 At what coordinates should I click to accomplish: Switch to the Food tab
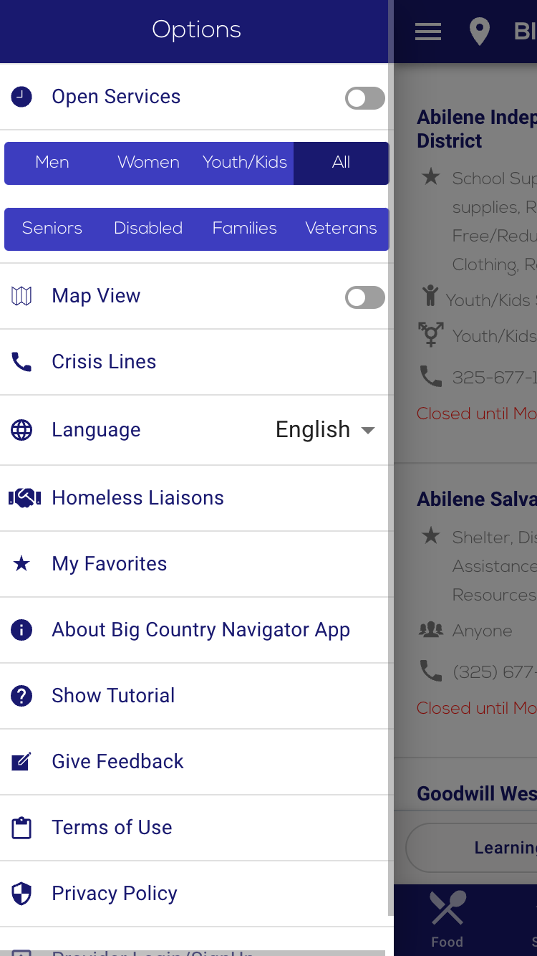pos(447,917)
